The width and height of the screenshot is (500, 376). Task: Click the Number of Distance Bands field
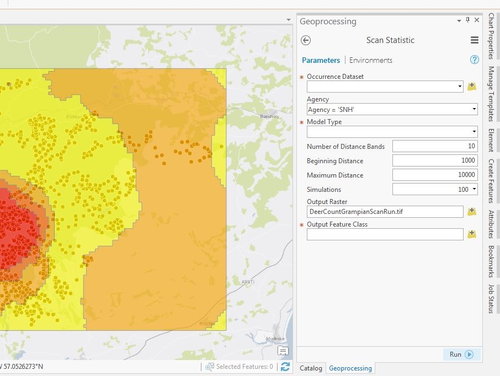point(435,146)
